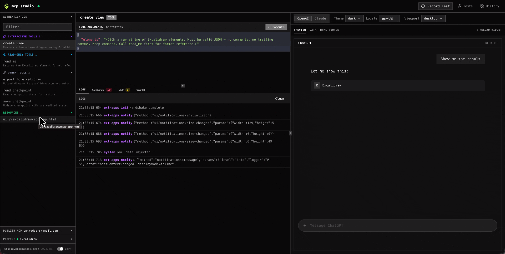The image size is (505, 254).
Task: Click the Execute button
Action: pos(276,27)
